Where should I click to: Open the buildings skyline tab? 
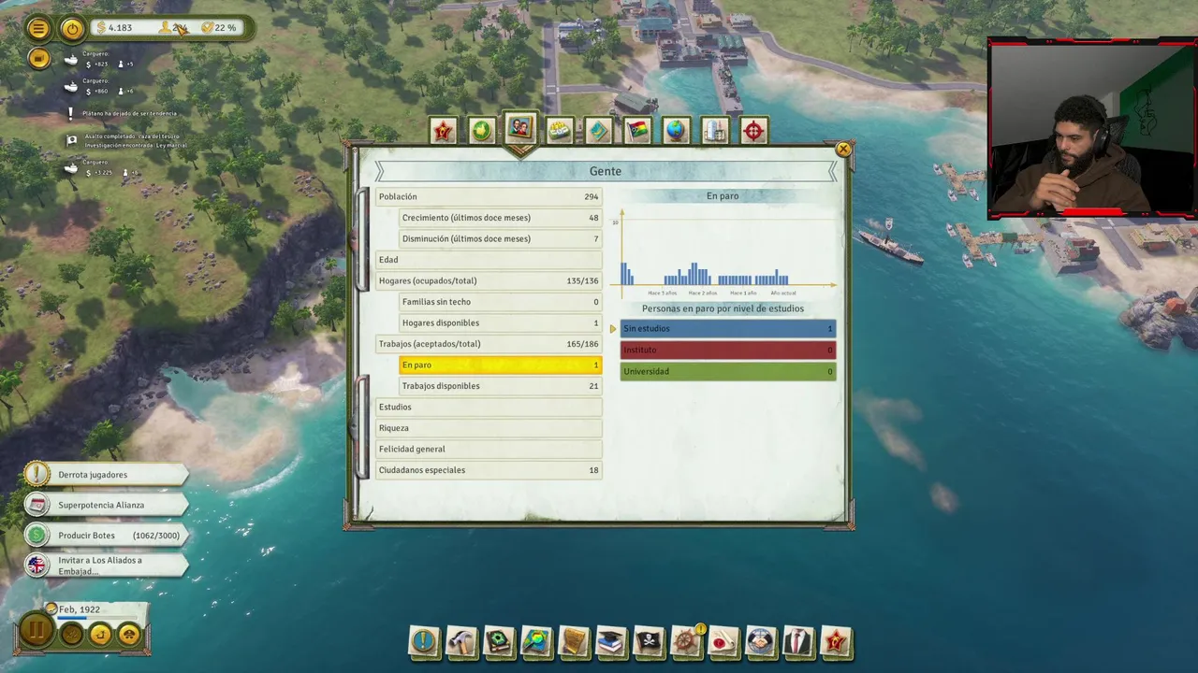point(715,131)
